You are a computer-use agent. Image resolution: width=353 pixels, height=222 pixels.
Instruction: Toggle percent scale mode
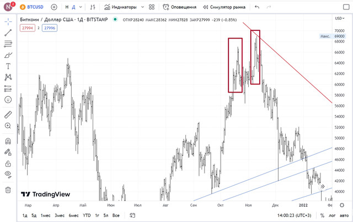point(322,215)
